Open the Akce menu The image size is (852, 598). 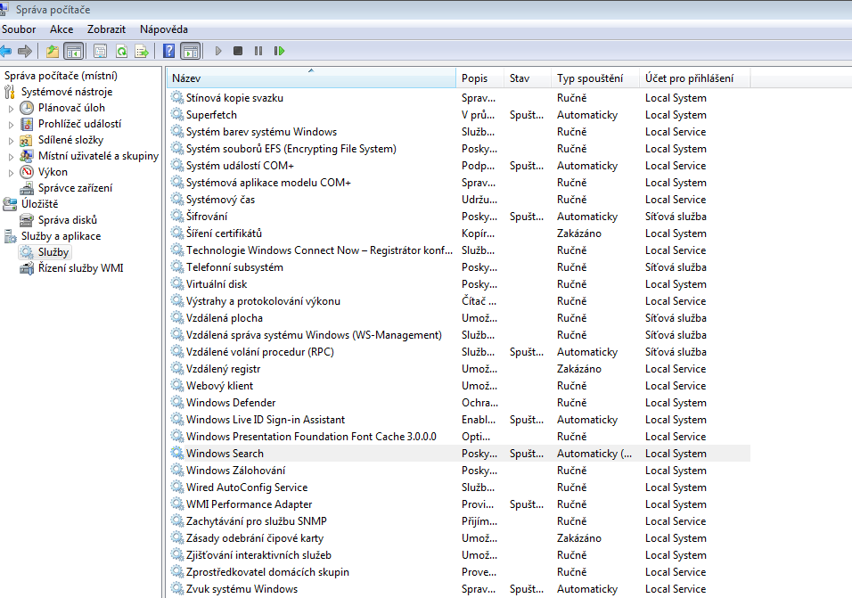61,29
